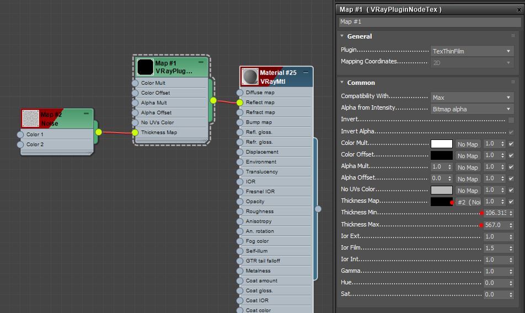Open the Compatibility With dropdown
The height and width of the screenshot is (313, 525).
472,98
